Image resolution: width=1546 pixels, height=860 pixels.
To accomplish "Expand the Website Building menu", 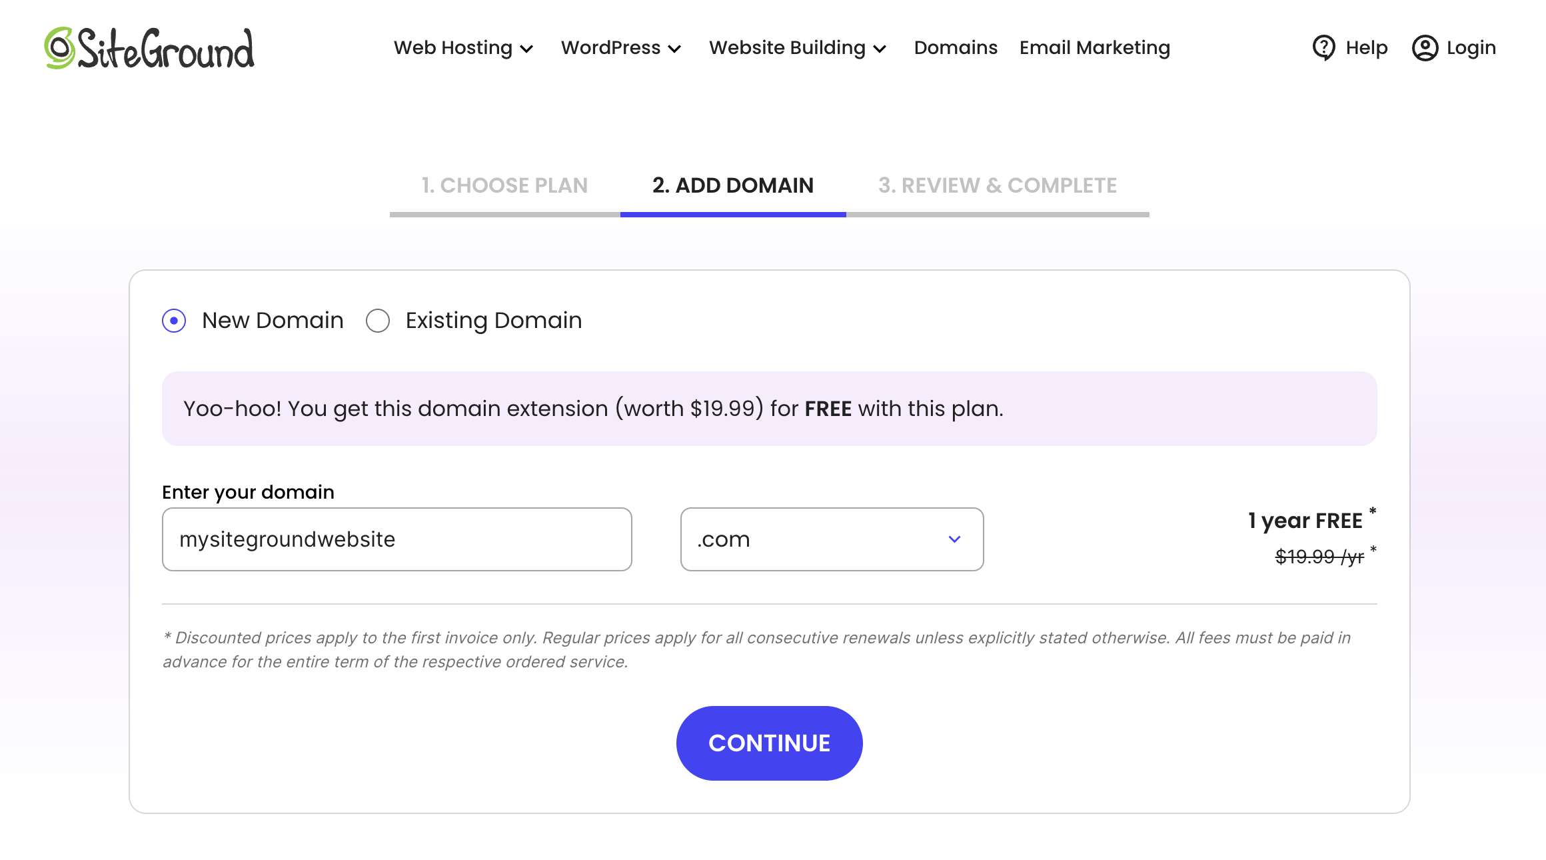I will tap(787, 48).
